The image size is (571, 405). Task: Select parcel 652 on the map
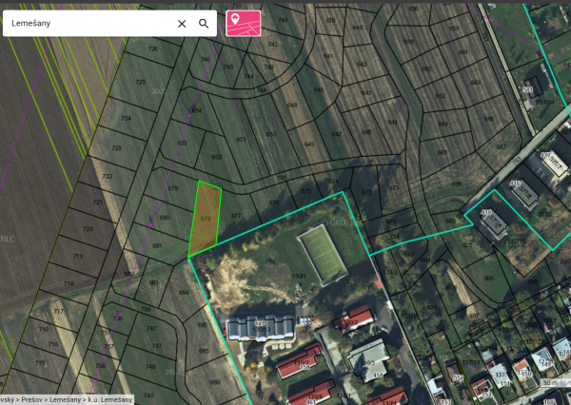(217, 157)
